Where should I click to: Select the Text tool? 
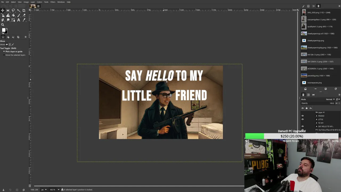pyautogui.click(x=19, y=20)
